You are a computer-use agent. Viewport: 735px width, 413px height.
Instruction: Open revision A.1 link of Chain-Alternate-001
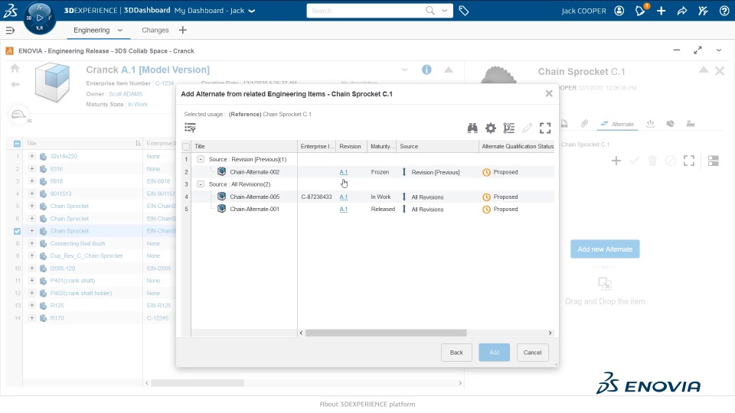tap(344, 210)
